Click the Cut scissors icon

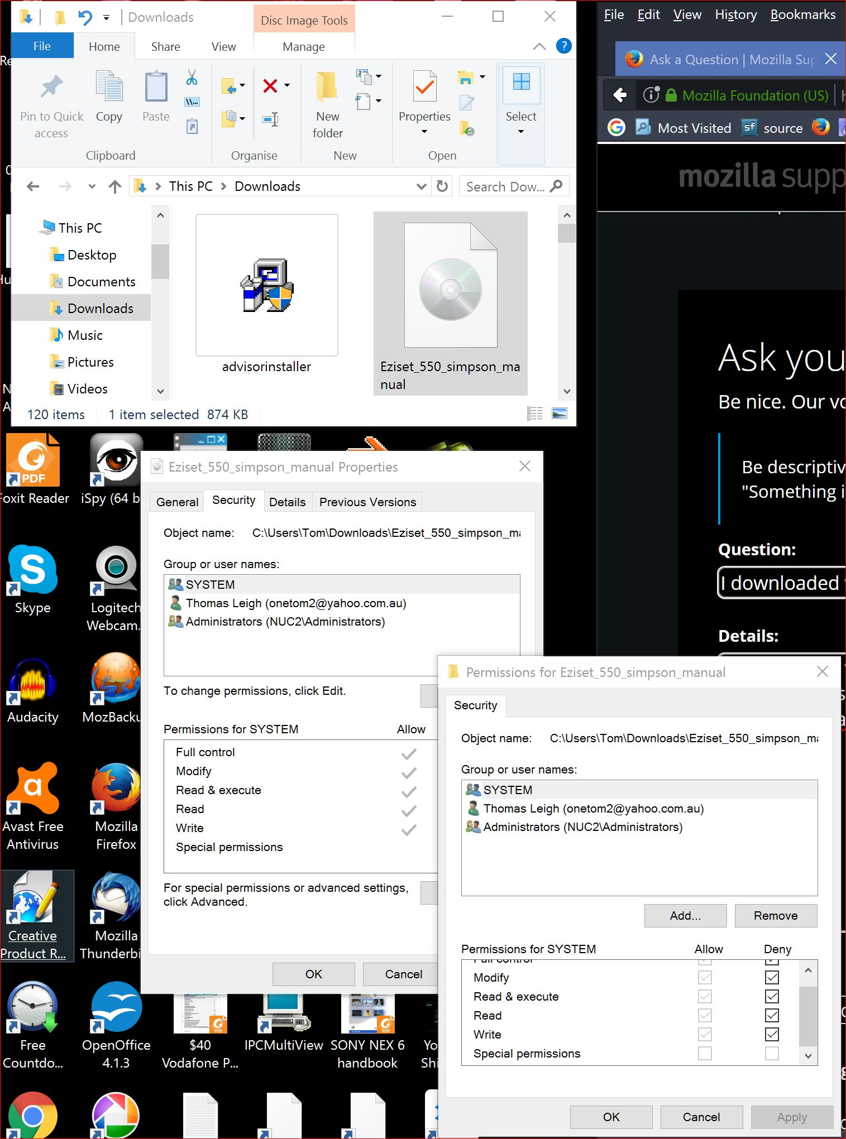coord(192,77)
